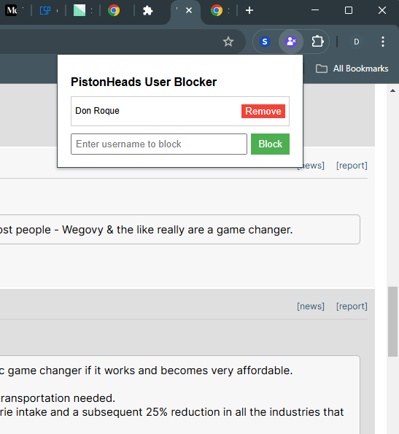The width and height of the screenshot is (399, 434).
Task: Close the active tab
Action: click(x=189, y=10)
